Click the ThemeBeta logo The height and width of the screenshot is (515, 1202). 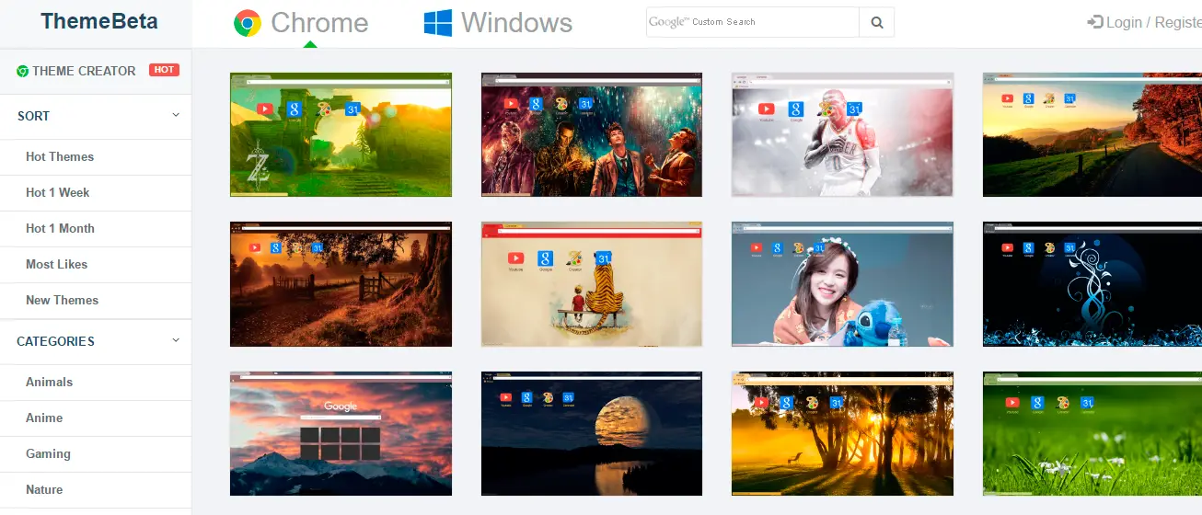point(99,21)
